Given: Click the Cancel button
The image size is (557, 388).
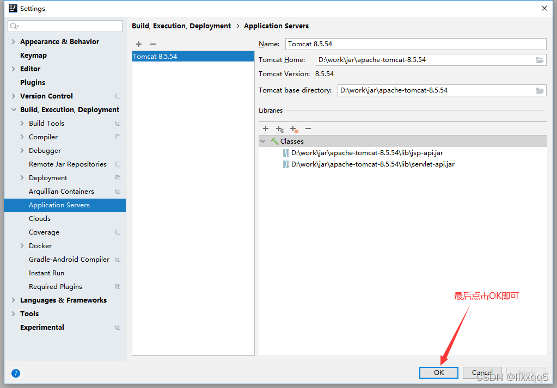Looking at the screenshot, I should [x=482, y=372].
